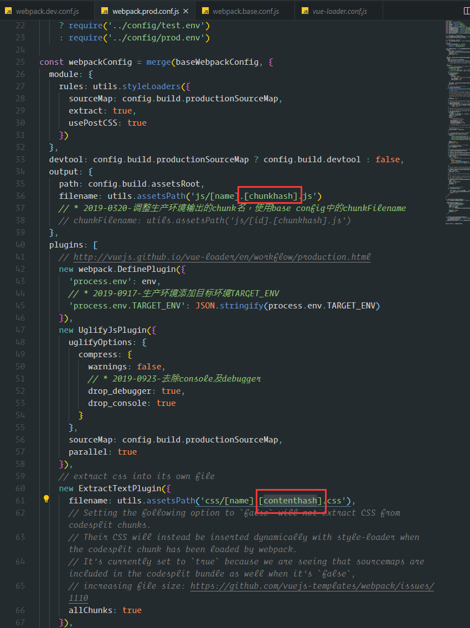470x628 pixels.
Task: Follow the vuejs-templates webpack issues URL
Action: click(312, 586)
